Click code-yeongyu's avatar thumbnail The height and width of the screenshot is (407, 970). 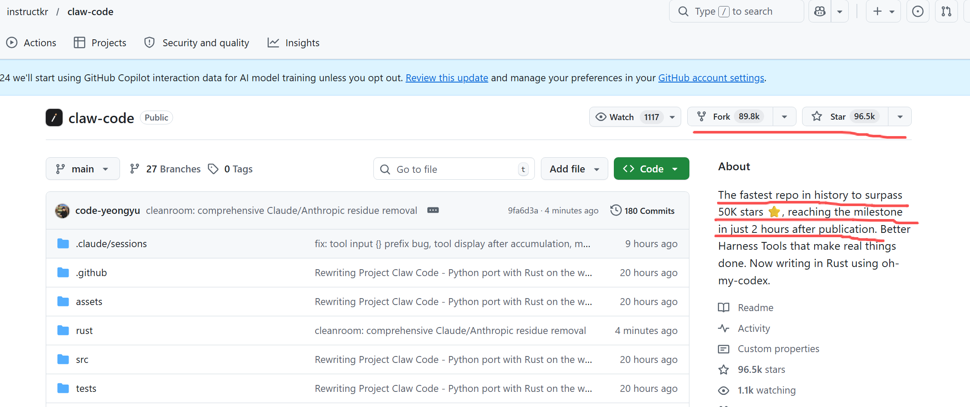63,211
